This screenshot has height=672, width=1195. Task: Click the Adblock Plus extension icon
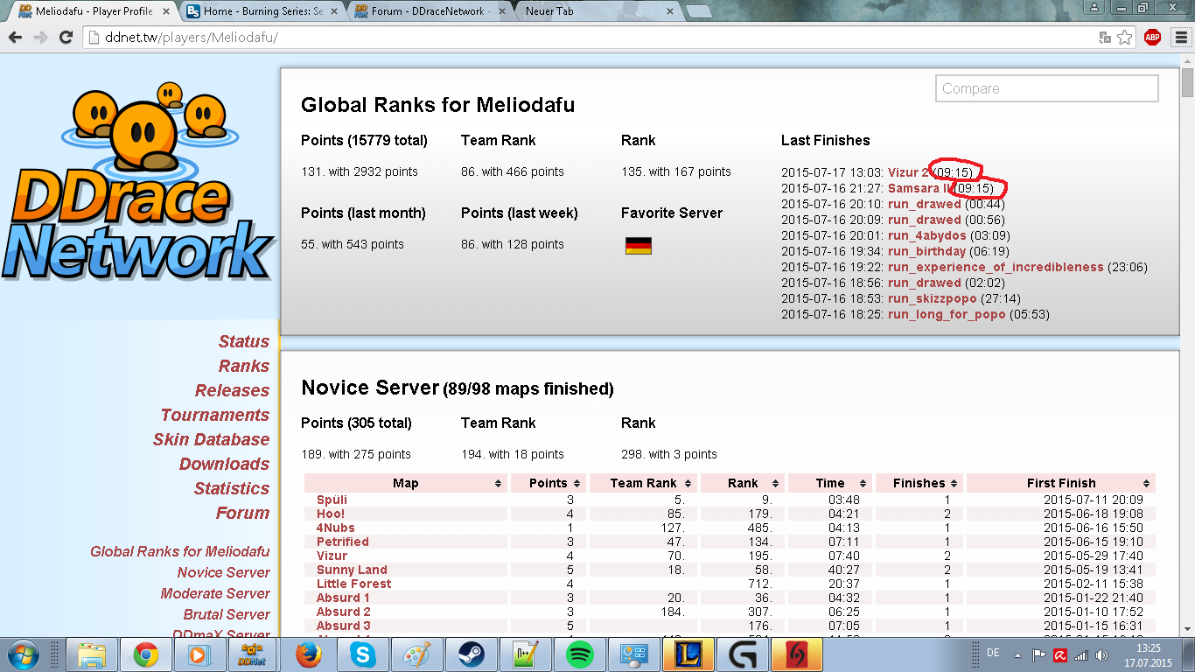tap(1152, 37)
